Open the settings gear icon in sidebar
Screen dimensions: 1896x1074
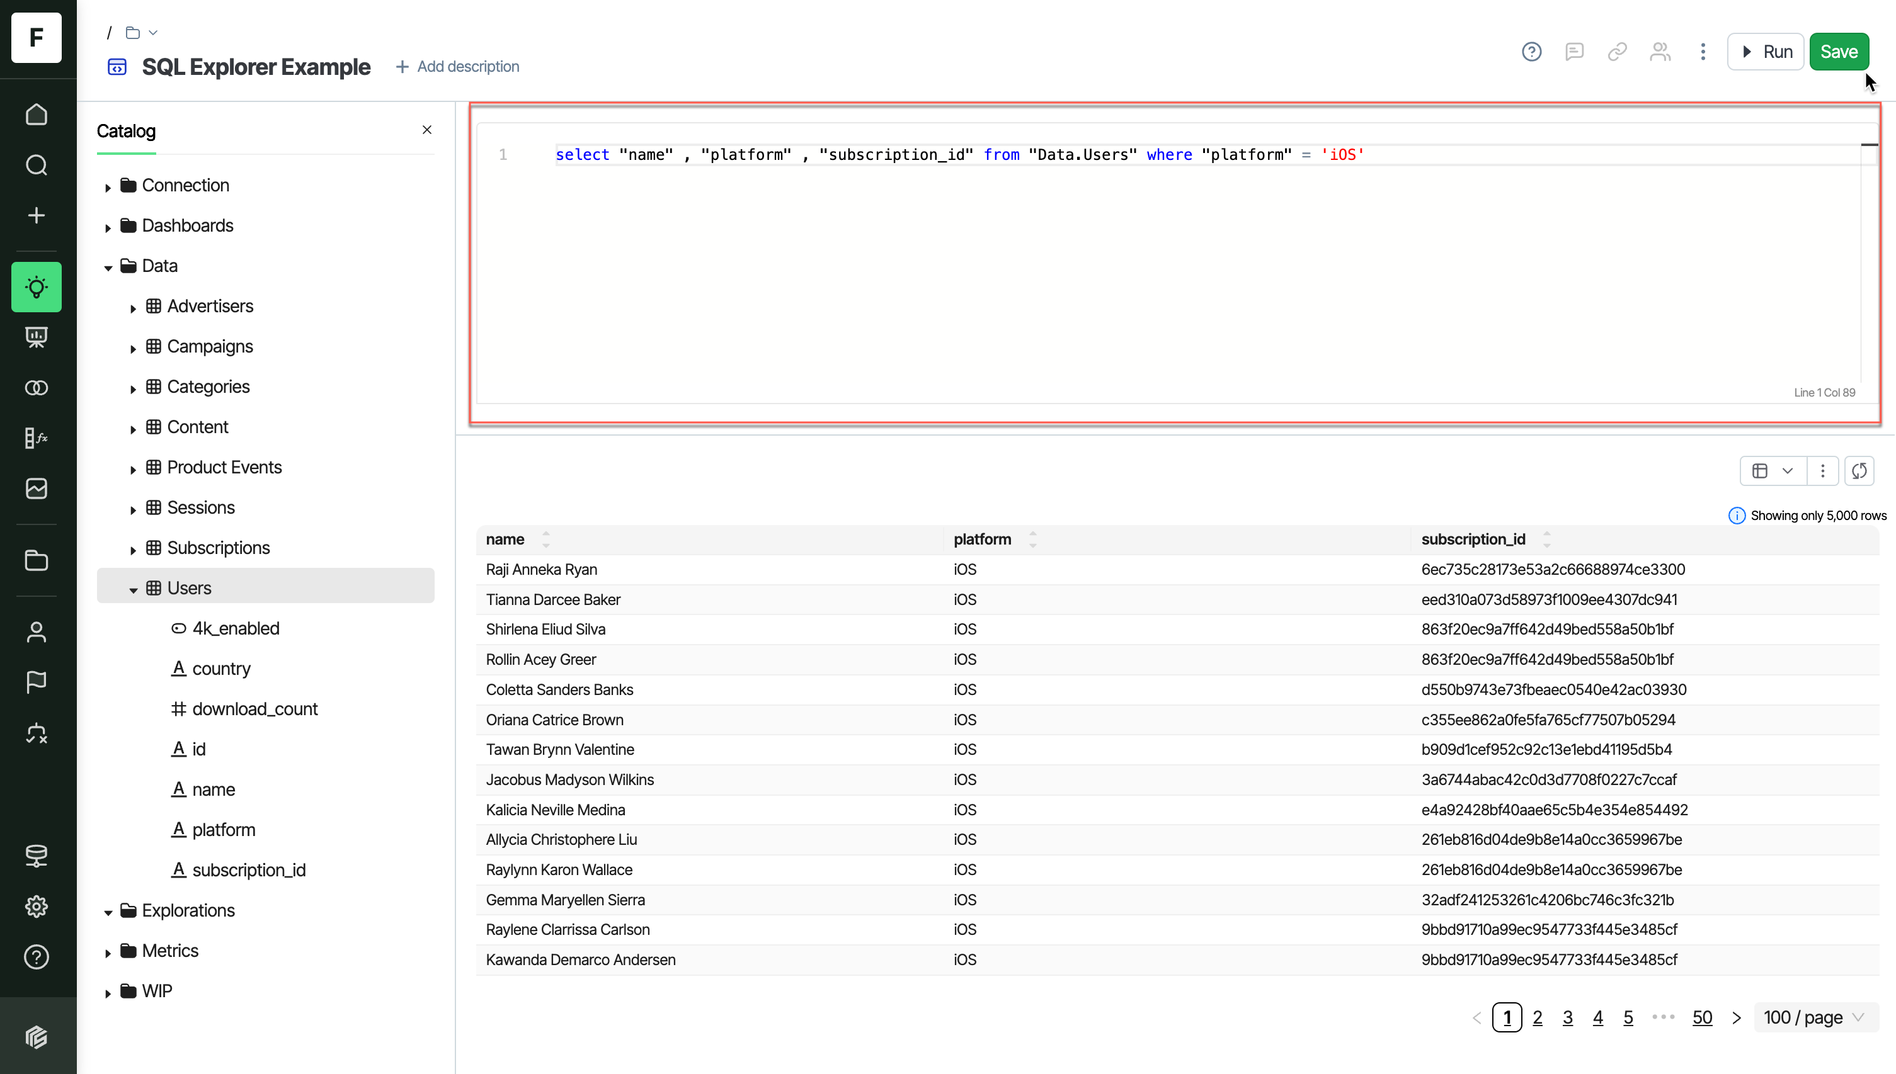coord(36,906)
